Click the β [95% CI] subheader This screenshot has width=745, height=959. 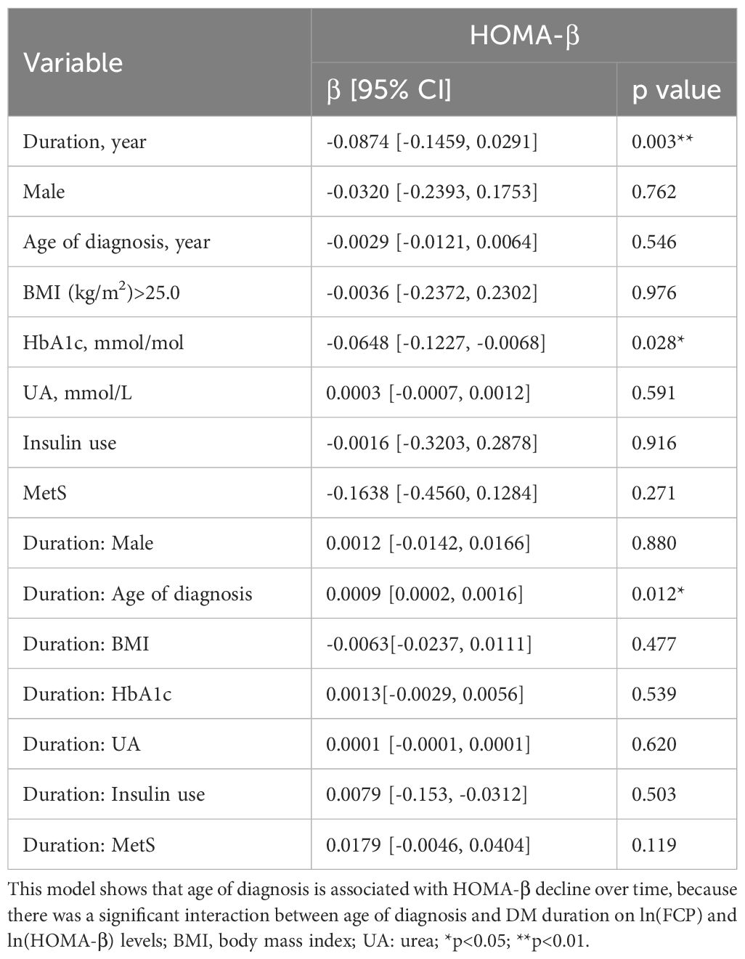[x=389, y=90]
